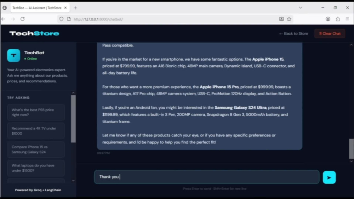Click the TechStore logo
This screenshot has width=354, height=199.
pyautogui.click(x=34, y=34)
